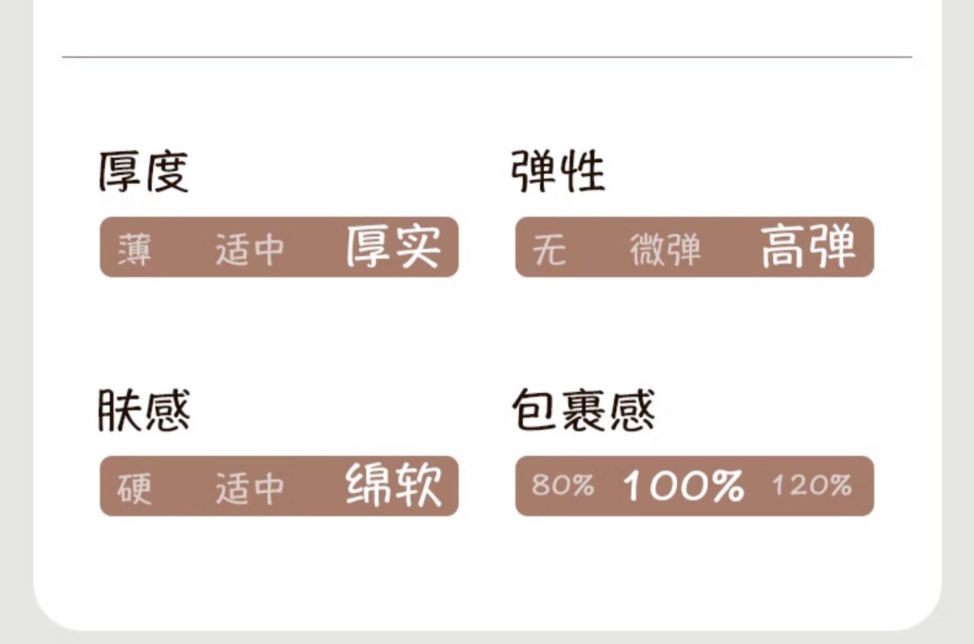Viewport: 974px width, 644px height.
Task: Choose the 厚实 thickness option
Action: pyautogui.click(x=393, y=247)
